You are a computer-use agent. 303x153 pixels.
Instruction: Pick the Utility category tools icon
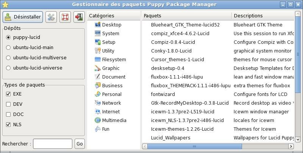point(98,51)
